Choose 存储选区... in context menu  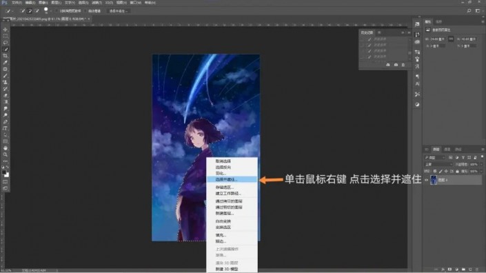tap(232, 187)
